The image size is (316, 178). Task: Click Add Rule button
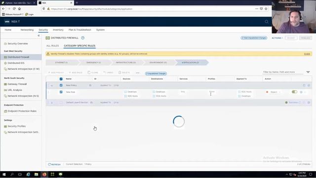coord(76,73)
